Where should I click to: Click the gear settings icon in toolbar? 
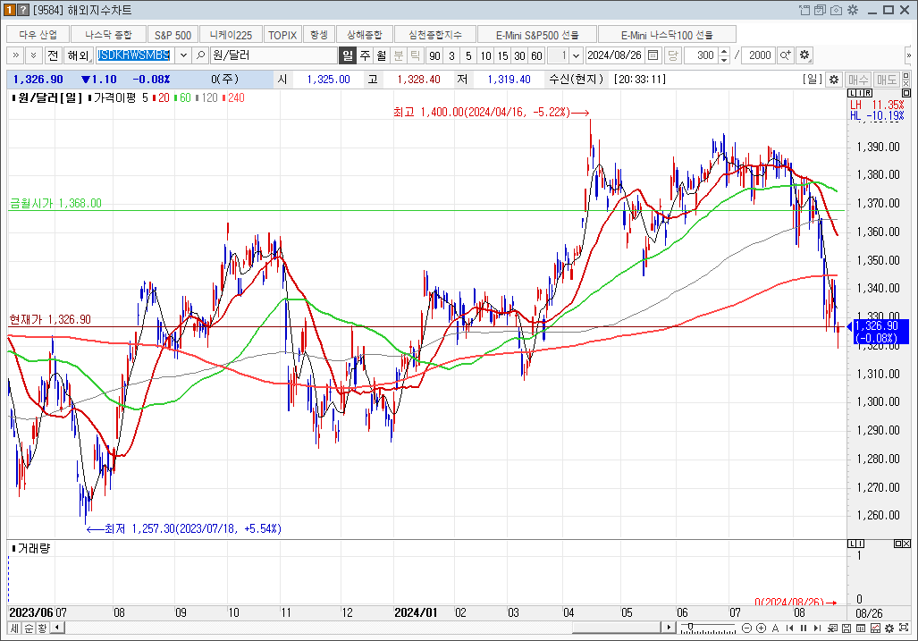[x=804, y=55]
